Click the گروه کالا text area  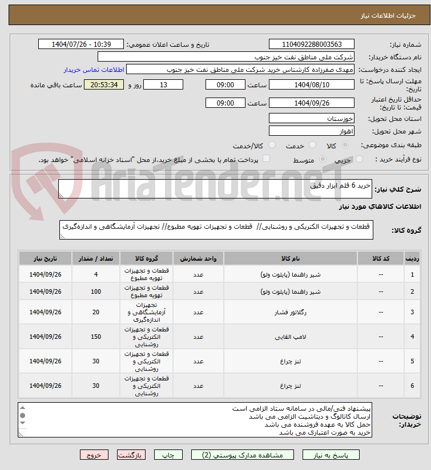point(216,230)
